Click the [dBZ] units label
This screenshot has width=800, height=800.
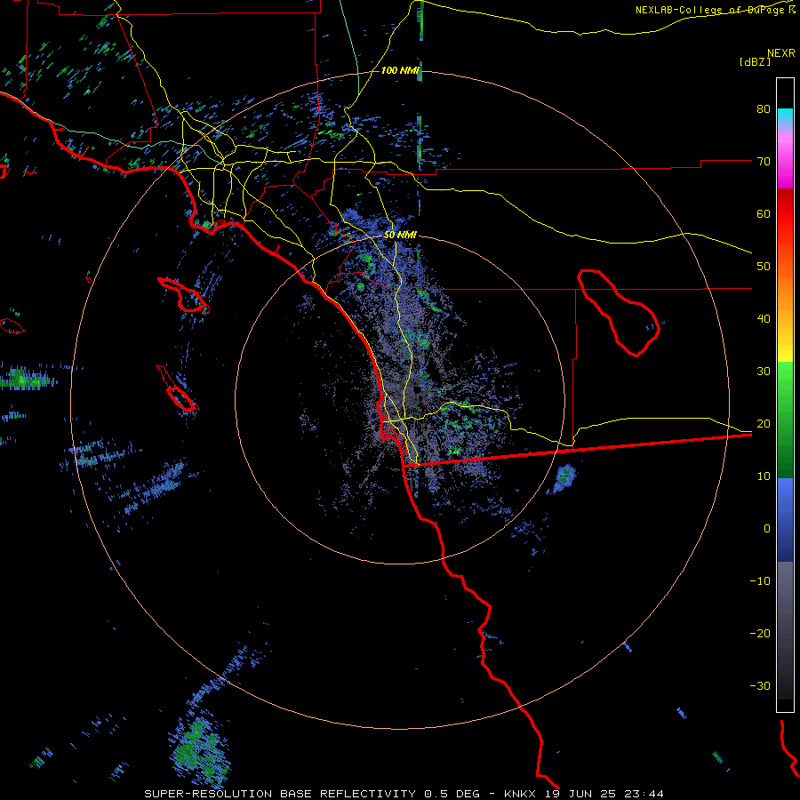[x=755, y=62]
